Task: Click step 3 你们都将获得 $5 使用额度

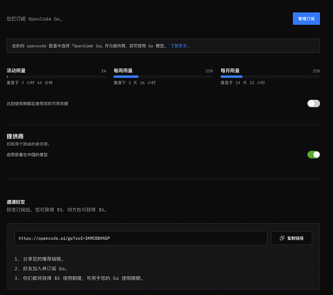Action: click(x=79, y=278)
